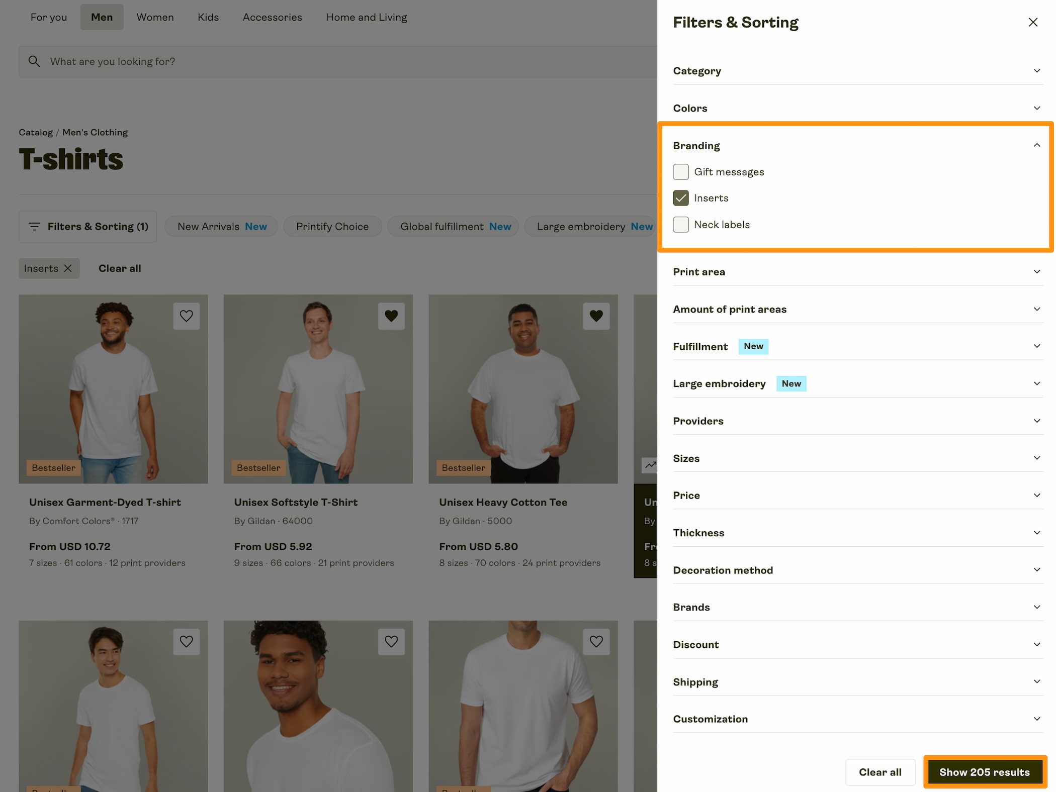Toggle heart on Unisex Heavy Cotton Tee
1056x792 pixels.
(596, 316)
